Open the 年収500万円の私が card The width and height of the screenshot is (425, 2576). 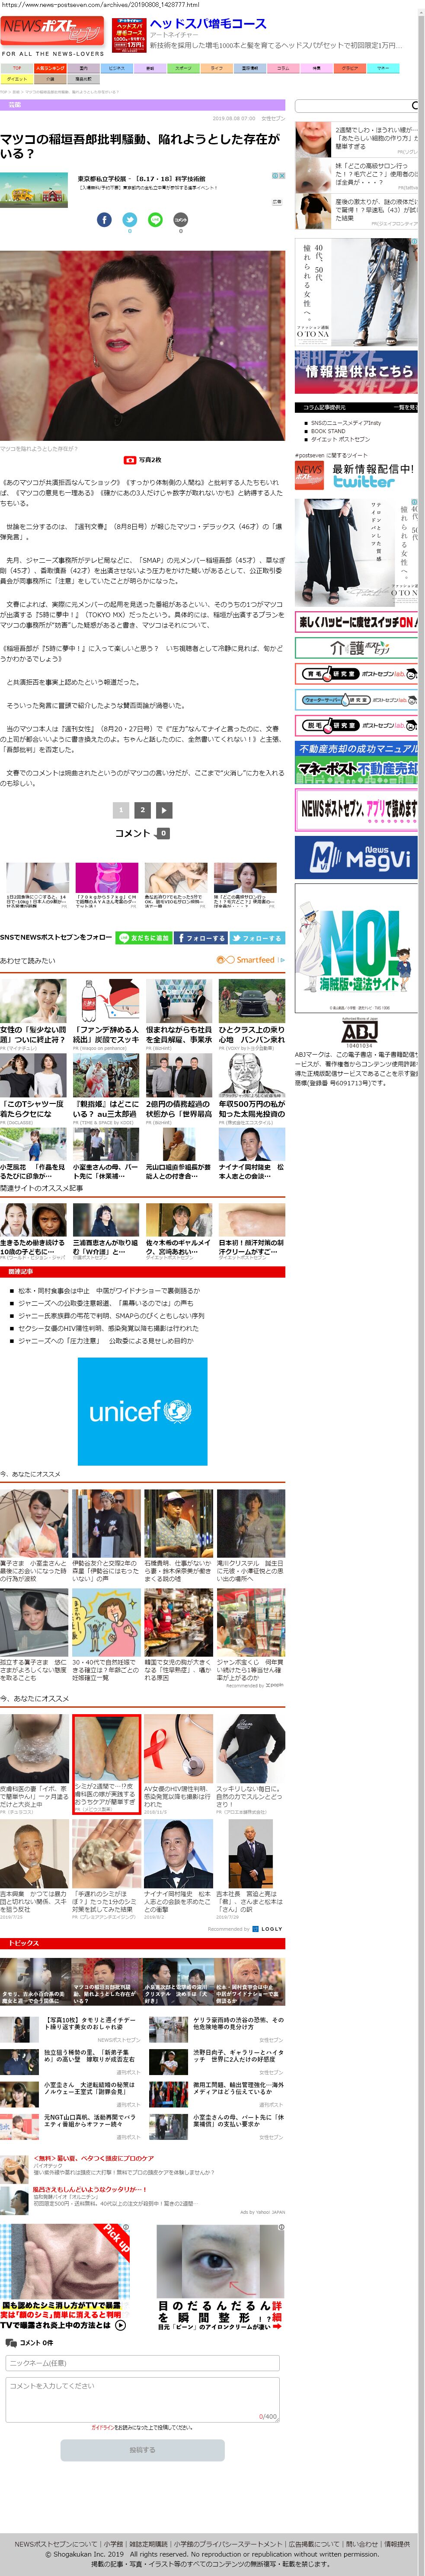point(252,1089)
